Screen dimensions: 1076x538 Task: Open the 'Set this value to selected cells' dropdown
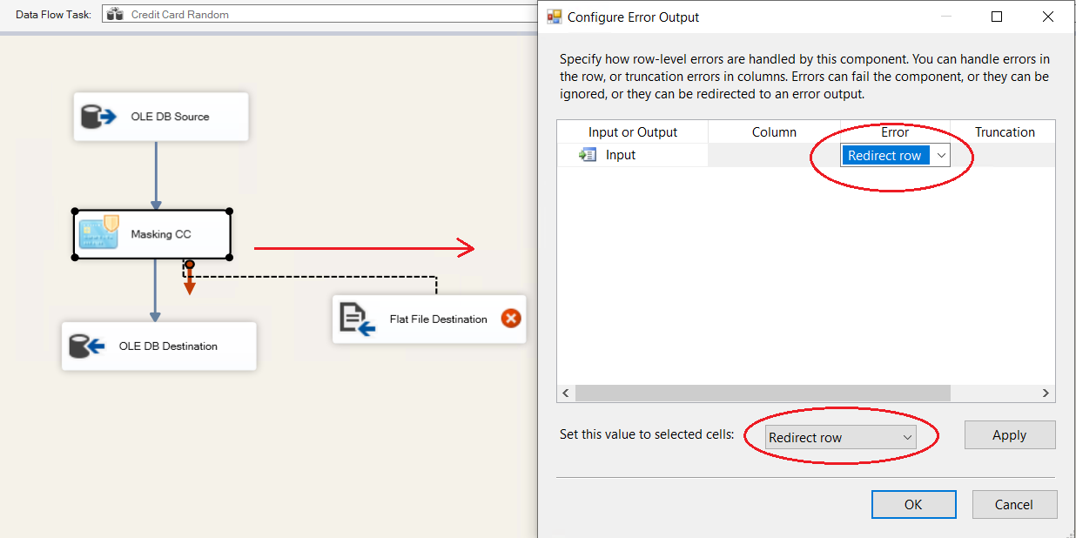pyautogui.click(x=906, y=437)
